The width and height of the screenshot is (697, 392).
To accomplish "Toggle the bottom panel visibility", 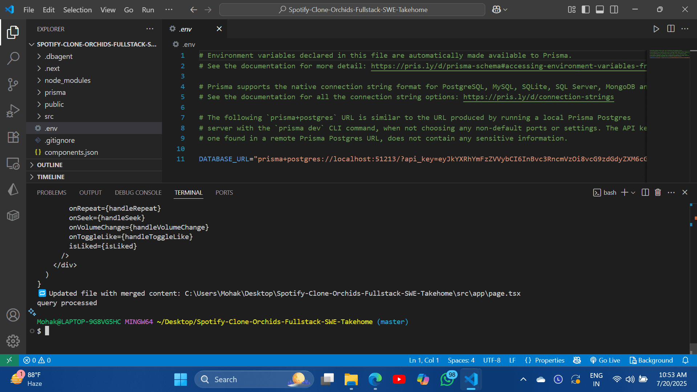I will pos(600,10).
